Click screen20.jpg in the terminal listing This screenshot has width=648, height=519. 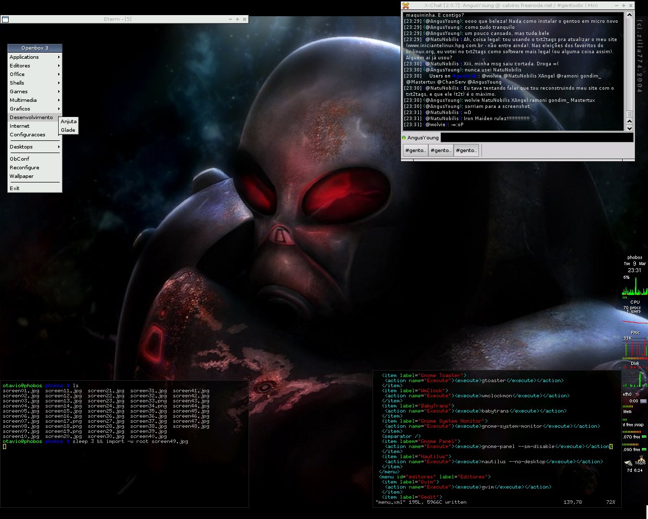pos(63,436)
